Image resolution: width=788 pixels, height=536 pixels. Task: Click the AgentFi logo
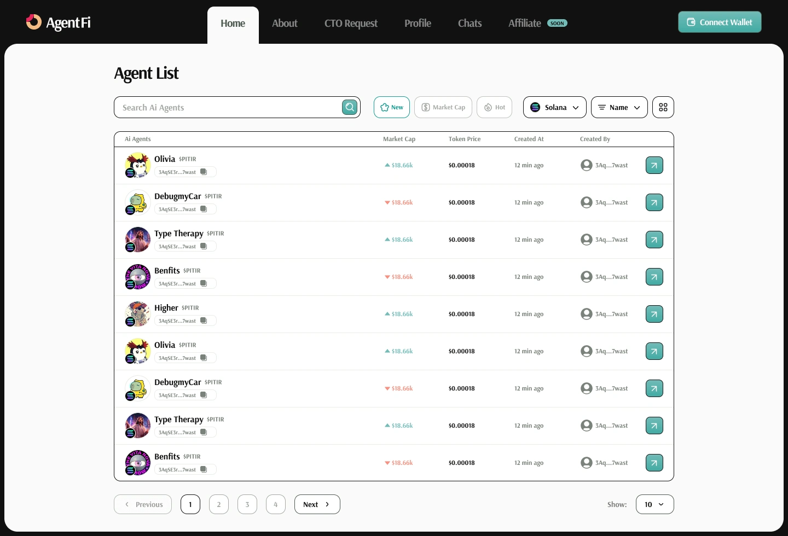pyautogui.click(x=59, y=22)
